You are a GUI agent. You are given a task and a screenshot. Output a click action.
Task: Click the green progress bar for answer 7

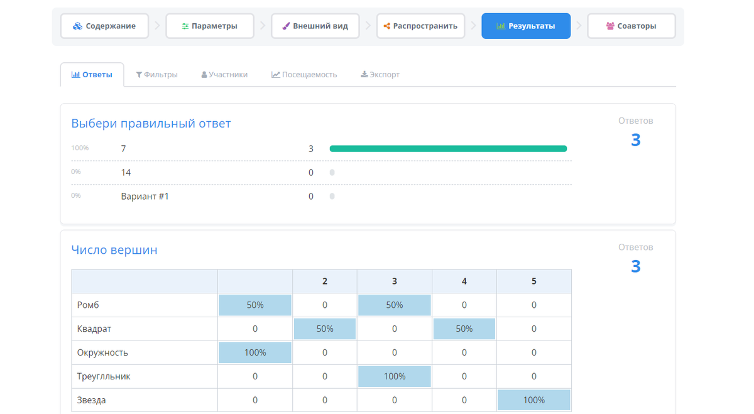tap(448, 149)
